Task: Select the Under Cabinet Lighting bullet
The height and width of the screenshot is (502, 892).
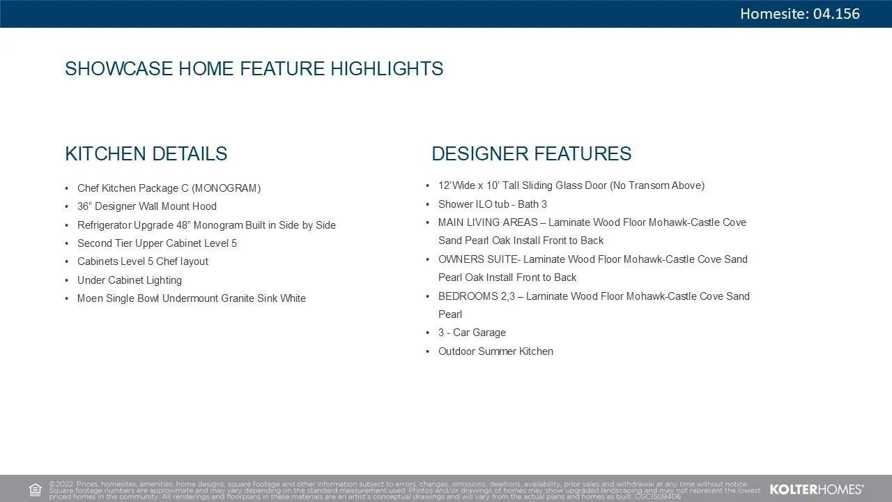Action: (129, 280)
